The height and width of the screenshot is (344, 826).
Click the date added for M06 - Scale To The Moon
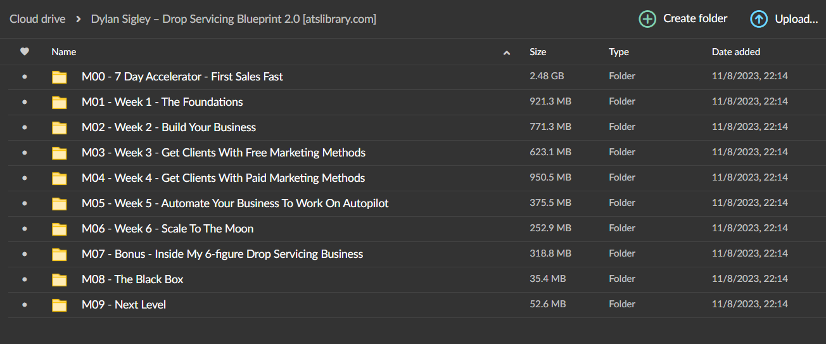tap(750, 228)
